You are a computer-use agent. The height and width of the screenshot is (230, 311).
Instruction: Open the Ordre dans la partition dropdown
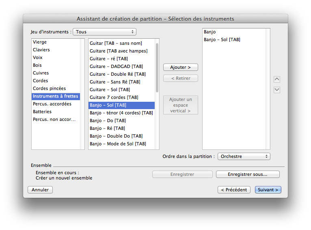[x=244, y=156]
